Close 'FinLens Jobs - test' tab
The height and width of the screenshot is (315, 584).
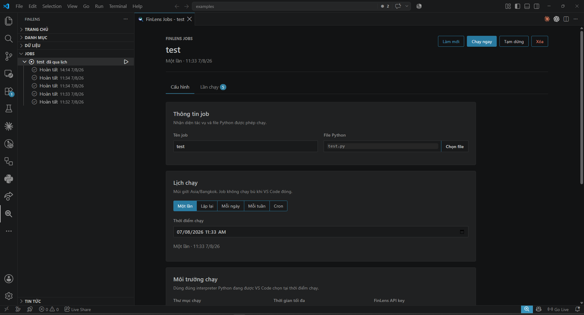click(189, 19)
